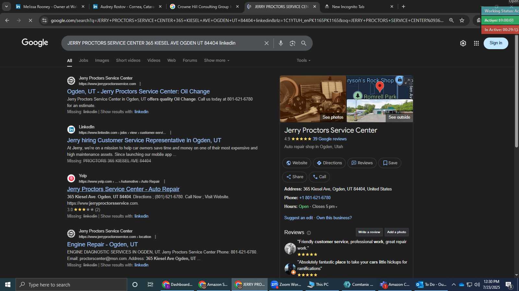
Task: Expand the map in knowledge panel
Action: (408, 81)
